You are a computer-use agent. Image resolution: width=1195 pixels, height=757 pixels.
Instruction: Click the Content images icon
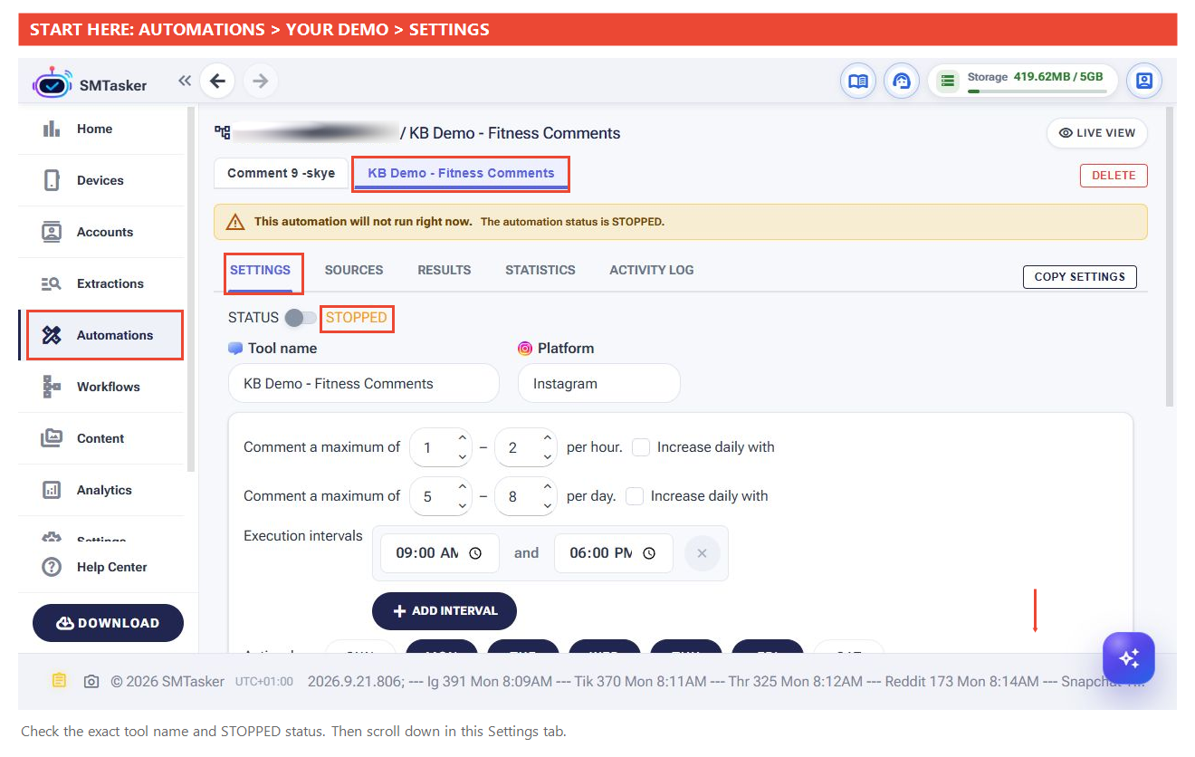tap(52, 438)
